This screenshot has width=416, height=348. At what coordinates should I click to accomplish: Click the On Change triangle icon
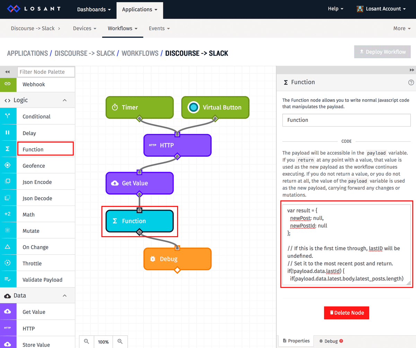coord(8,247)
